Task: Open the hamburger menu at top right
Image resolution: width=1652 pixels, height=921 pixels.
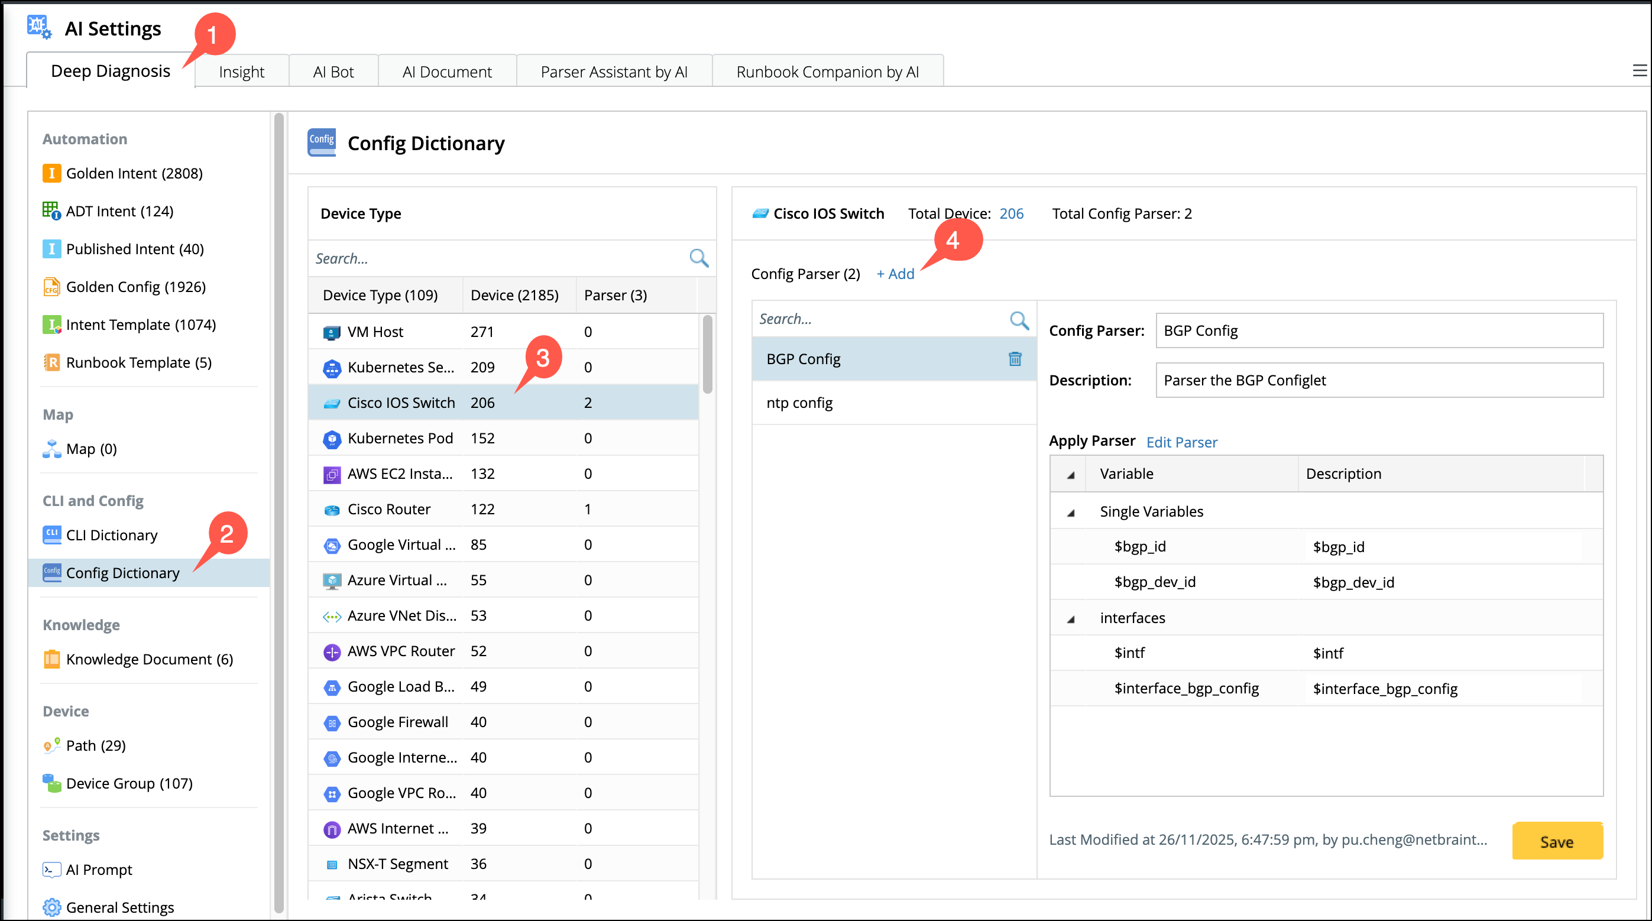Action: point(1639,70)
